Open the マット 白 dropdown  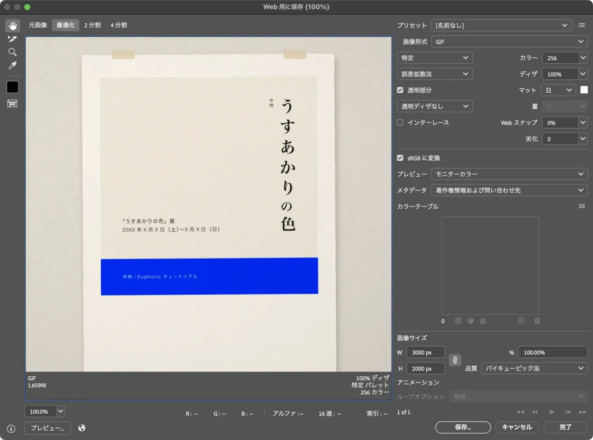(x=559, y=90)
